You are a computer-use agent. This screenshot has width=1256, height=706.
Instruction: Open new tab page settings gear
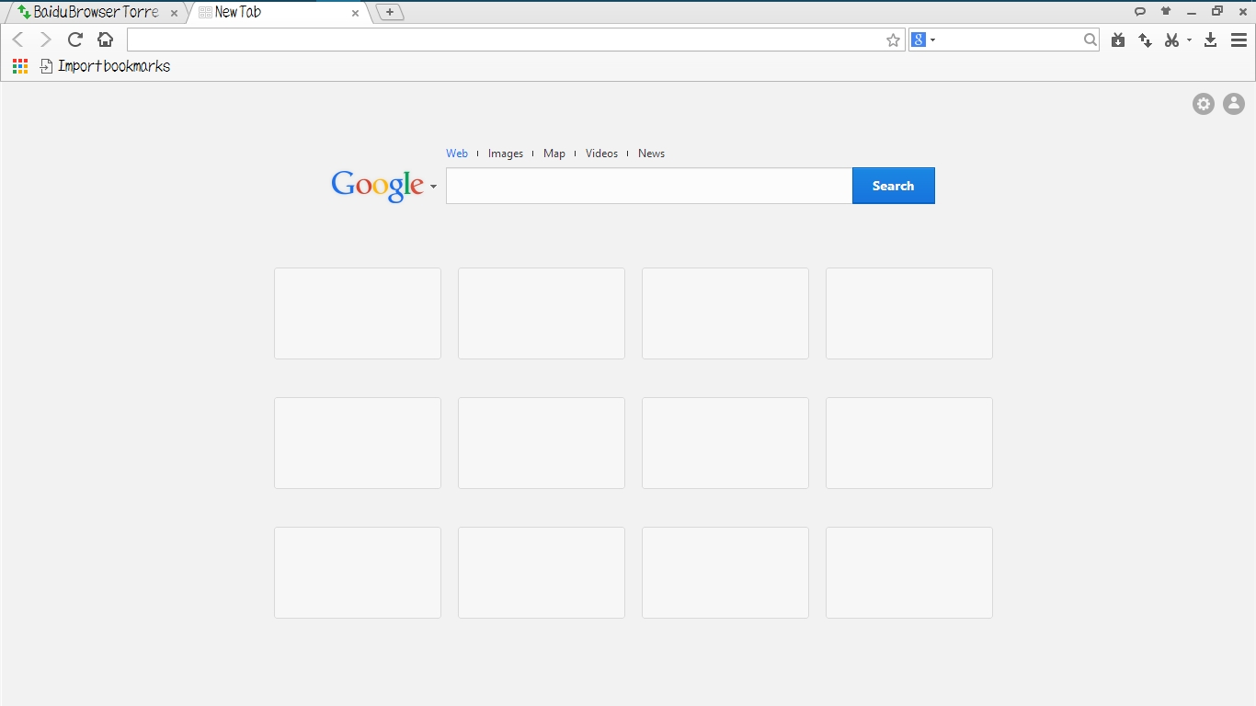(1204, 104)
